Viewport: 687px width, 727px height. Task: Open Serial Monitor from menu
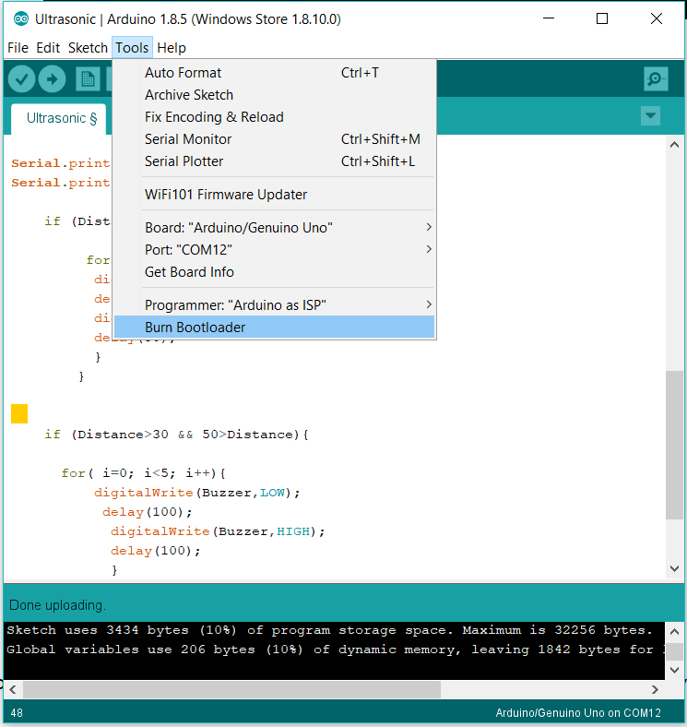274,139
